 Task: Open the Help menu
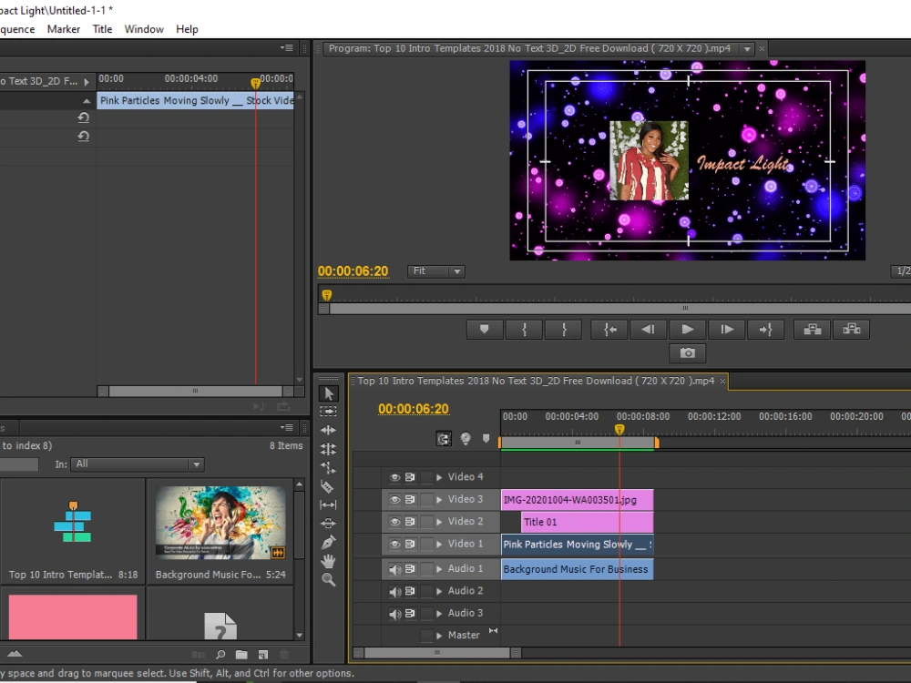[x=187, y=29]
